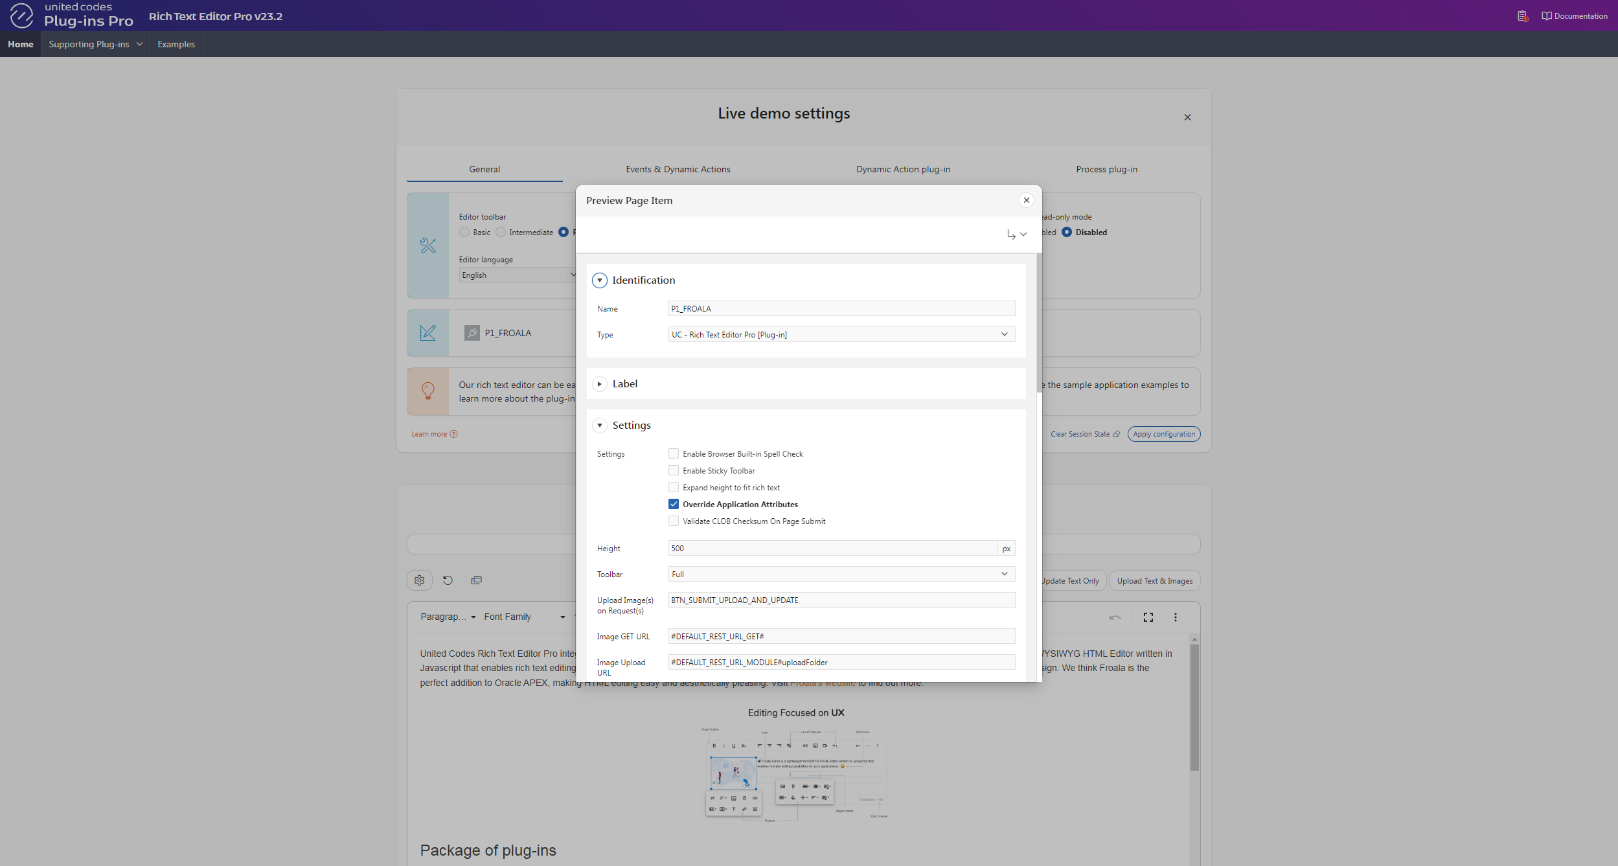
Task: Select the Basic editor toolbar radio
Action: click(x=464, y=232)
